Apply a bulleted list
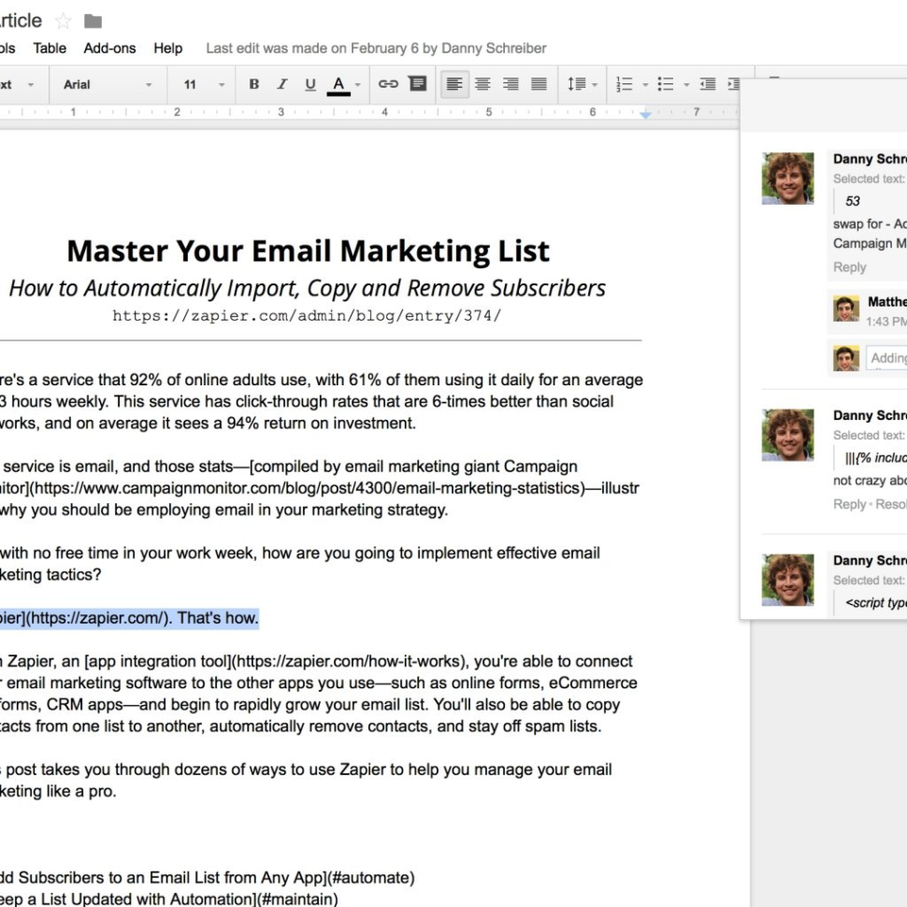The image size is (907, 907). [x=667, y=84]
